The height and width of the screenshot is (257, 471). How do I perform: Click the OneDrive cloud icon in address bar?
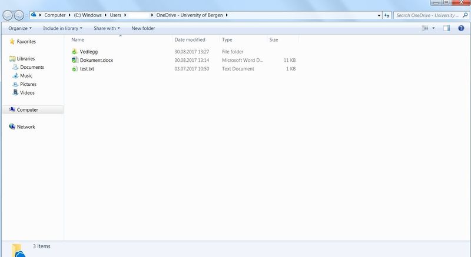(x=34, y=15)
